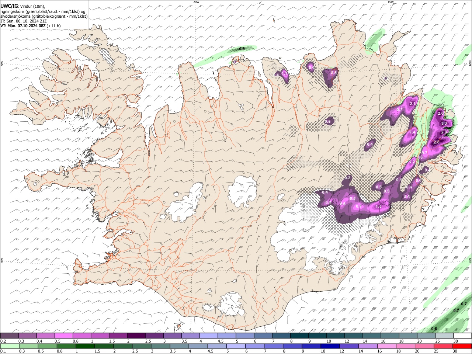Select the red lower legend swatch above 30
This screenshot has width=472, height=354.
point(462,346)
